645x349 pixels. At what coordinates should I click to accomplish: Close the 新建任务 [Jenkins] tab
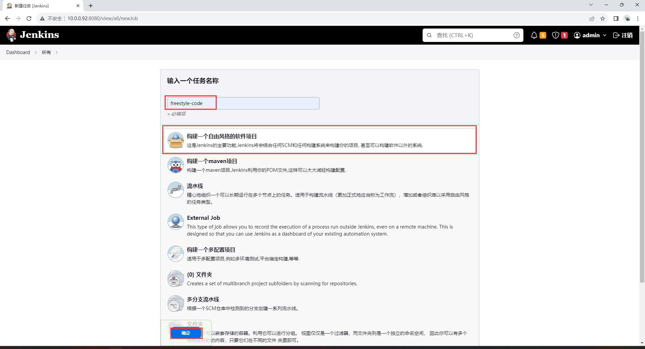coord(78,6)
